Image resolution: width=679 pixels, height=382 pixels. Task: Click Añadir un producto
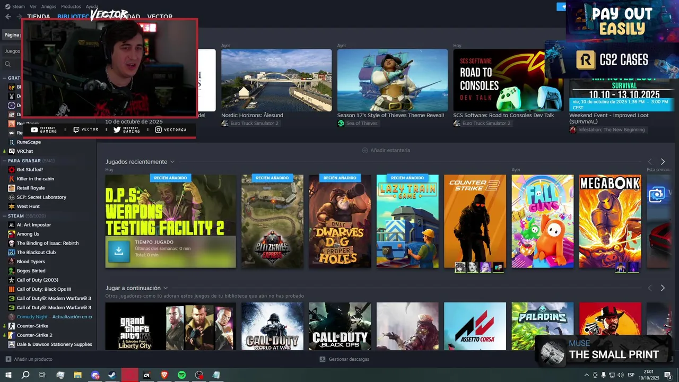[29, 359]
